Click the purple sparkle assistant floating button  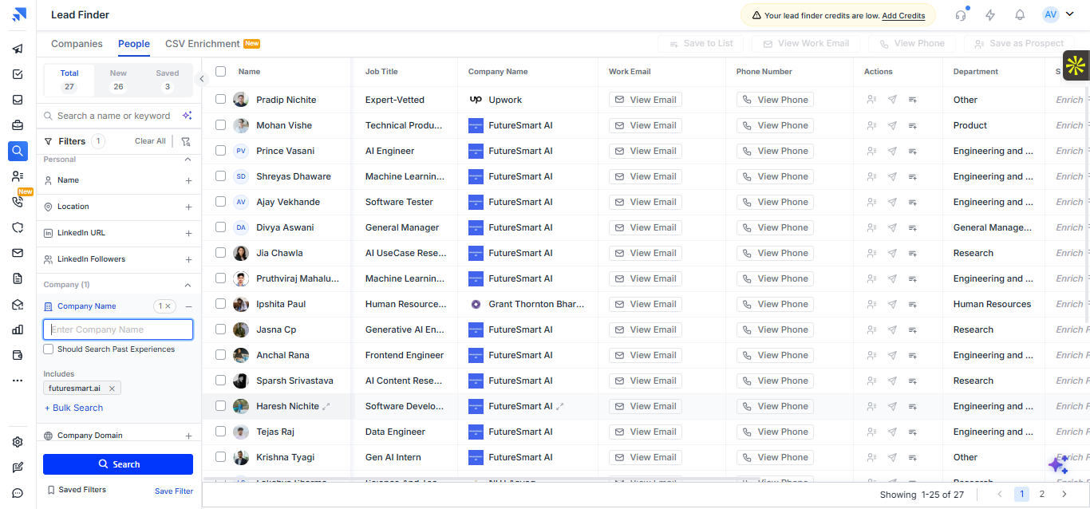(1058, 465)
